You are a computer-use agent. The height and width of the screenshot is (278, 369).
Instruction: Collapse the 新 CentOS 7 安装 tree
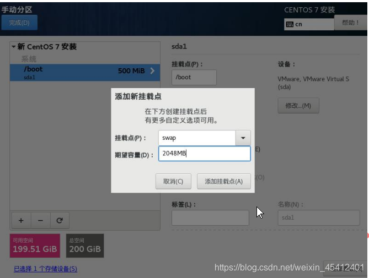click(14, 46)
